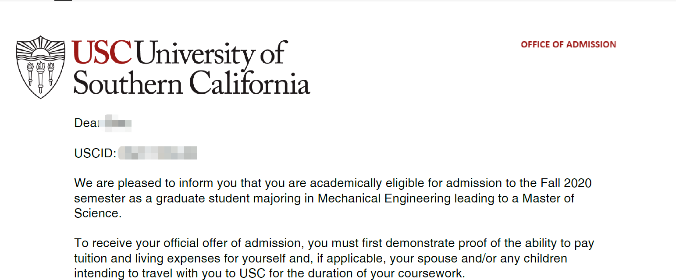
Task: Click the blurred USCID number
Action: (x=157, y=153)
